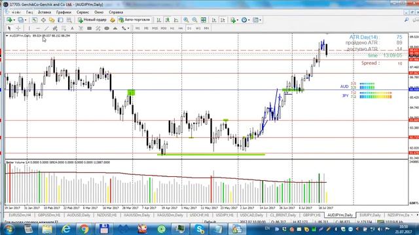
Task: Open Google Chrome from the taskbar
Action: pos(84,229)
